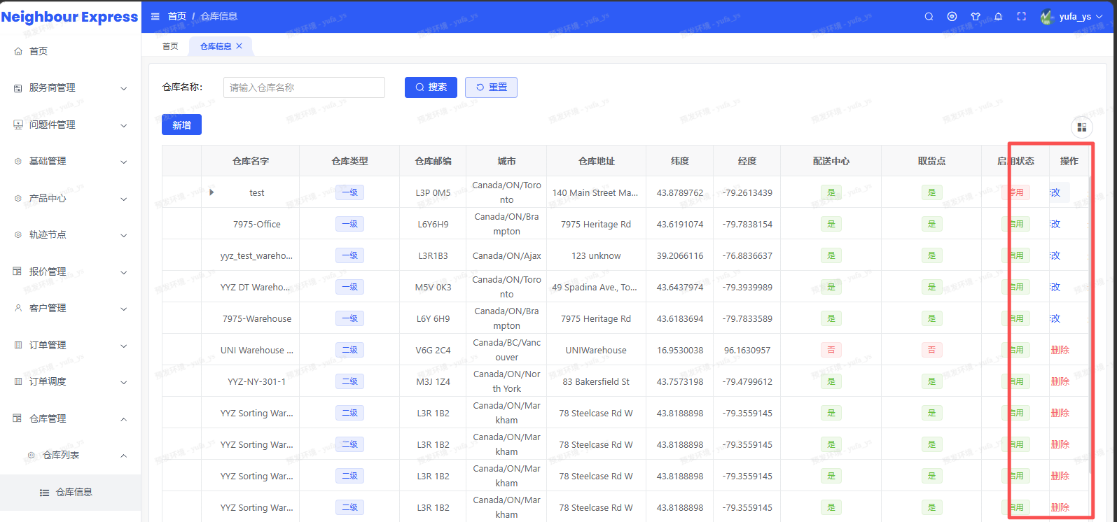Click the hamburger menu collapse icon
Screen dimensions: 1117x522
[155, 16]
